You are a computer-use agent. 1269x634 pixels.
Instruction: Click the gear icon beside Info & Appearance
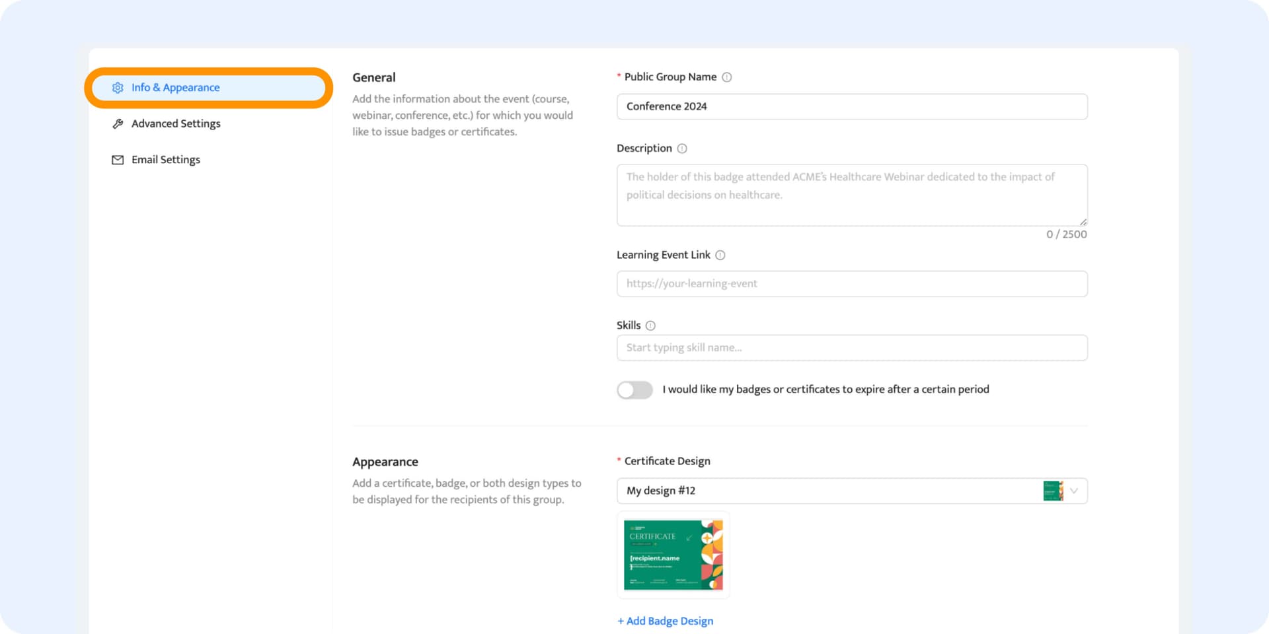point(117,87)
